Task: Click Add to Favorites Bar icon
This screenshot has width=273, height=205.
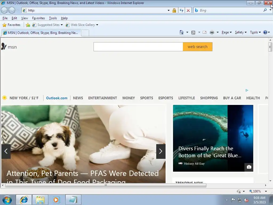Action: coord(28,25)
